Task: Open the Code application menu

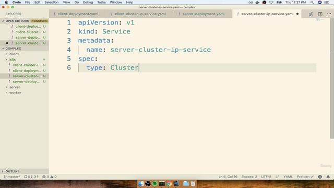Action: point(16,2)
